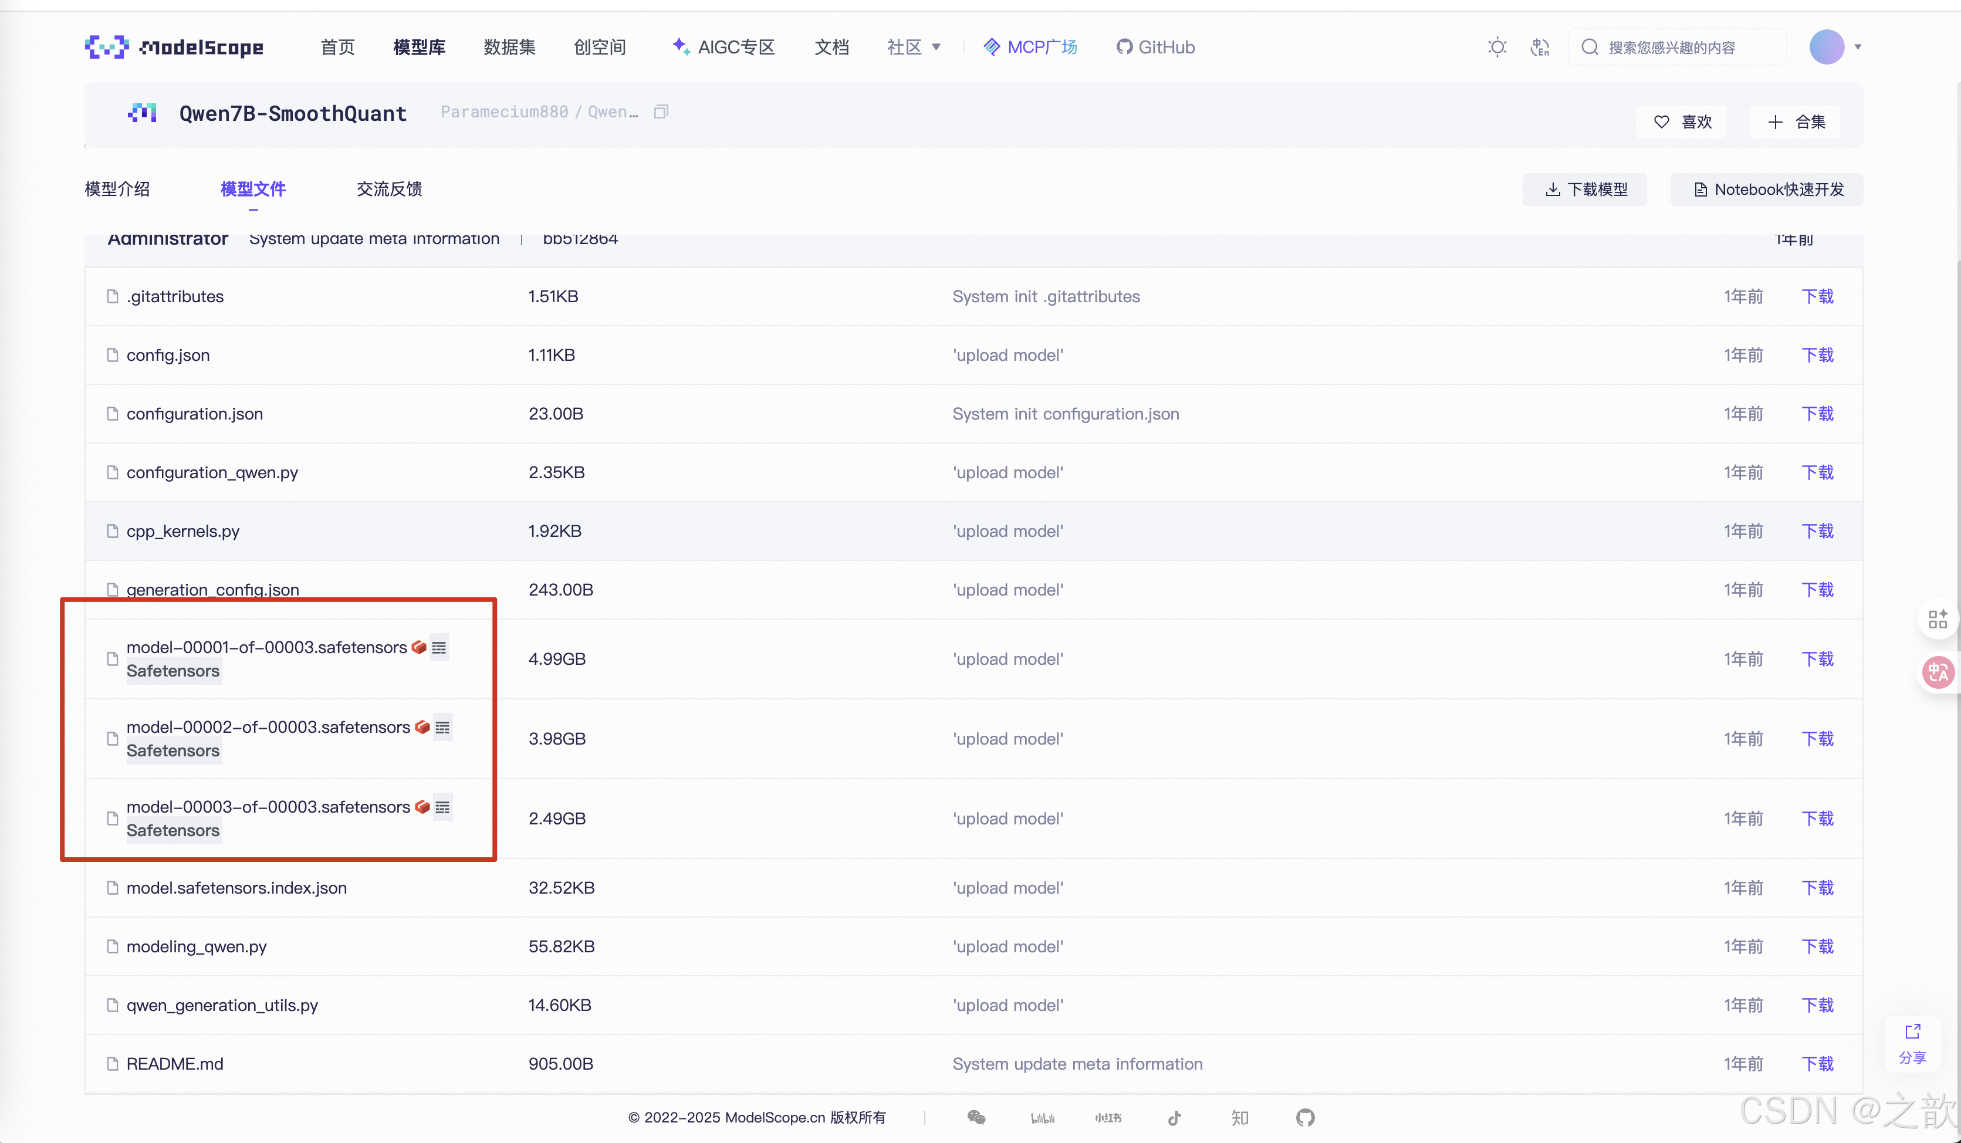
Task: Open 数据集 navigation item
Action: pyautogui.click(x=510, y=47)
